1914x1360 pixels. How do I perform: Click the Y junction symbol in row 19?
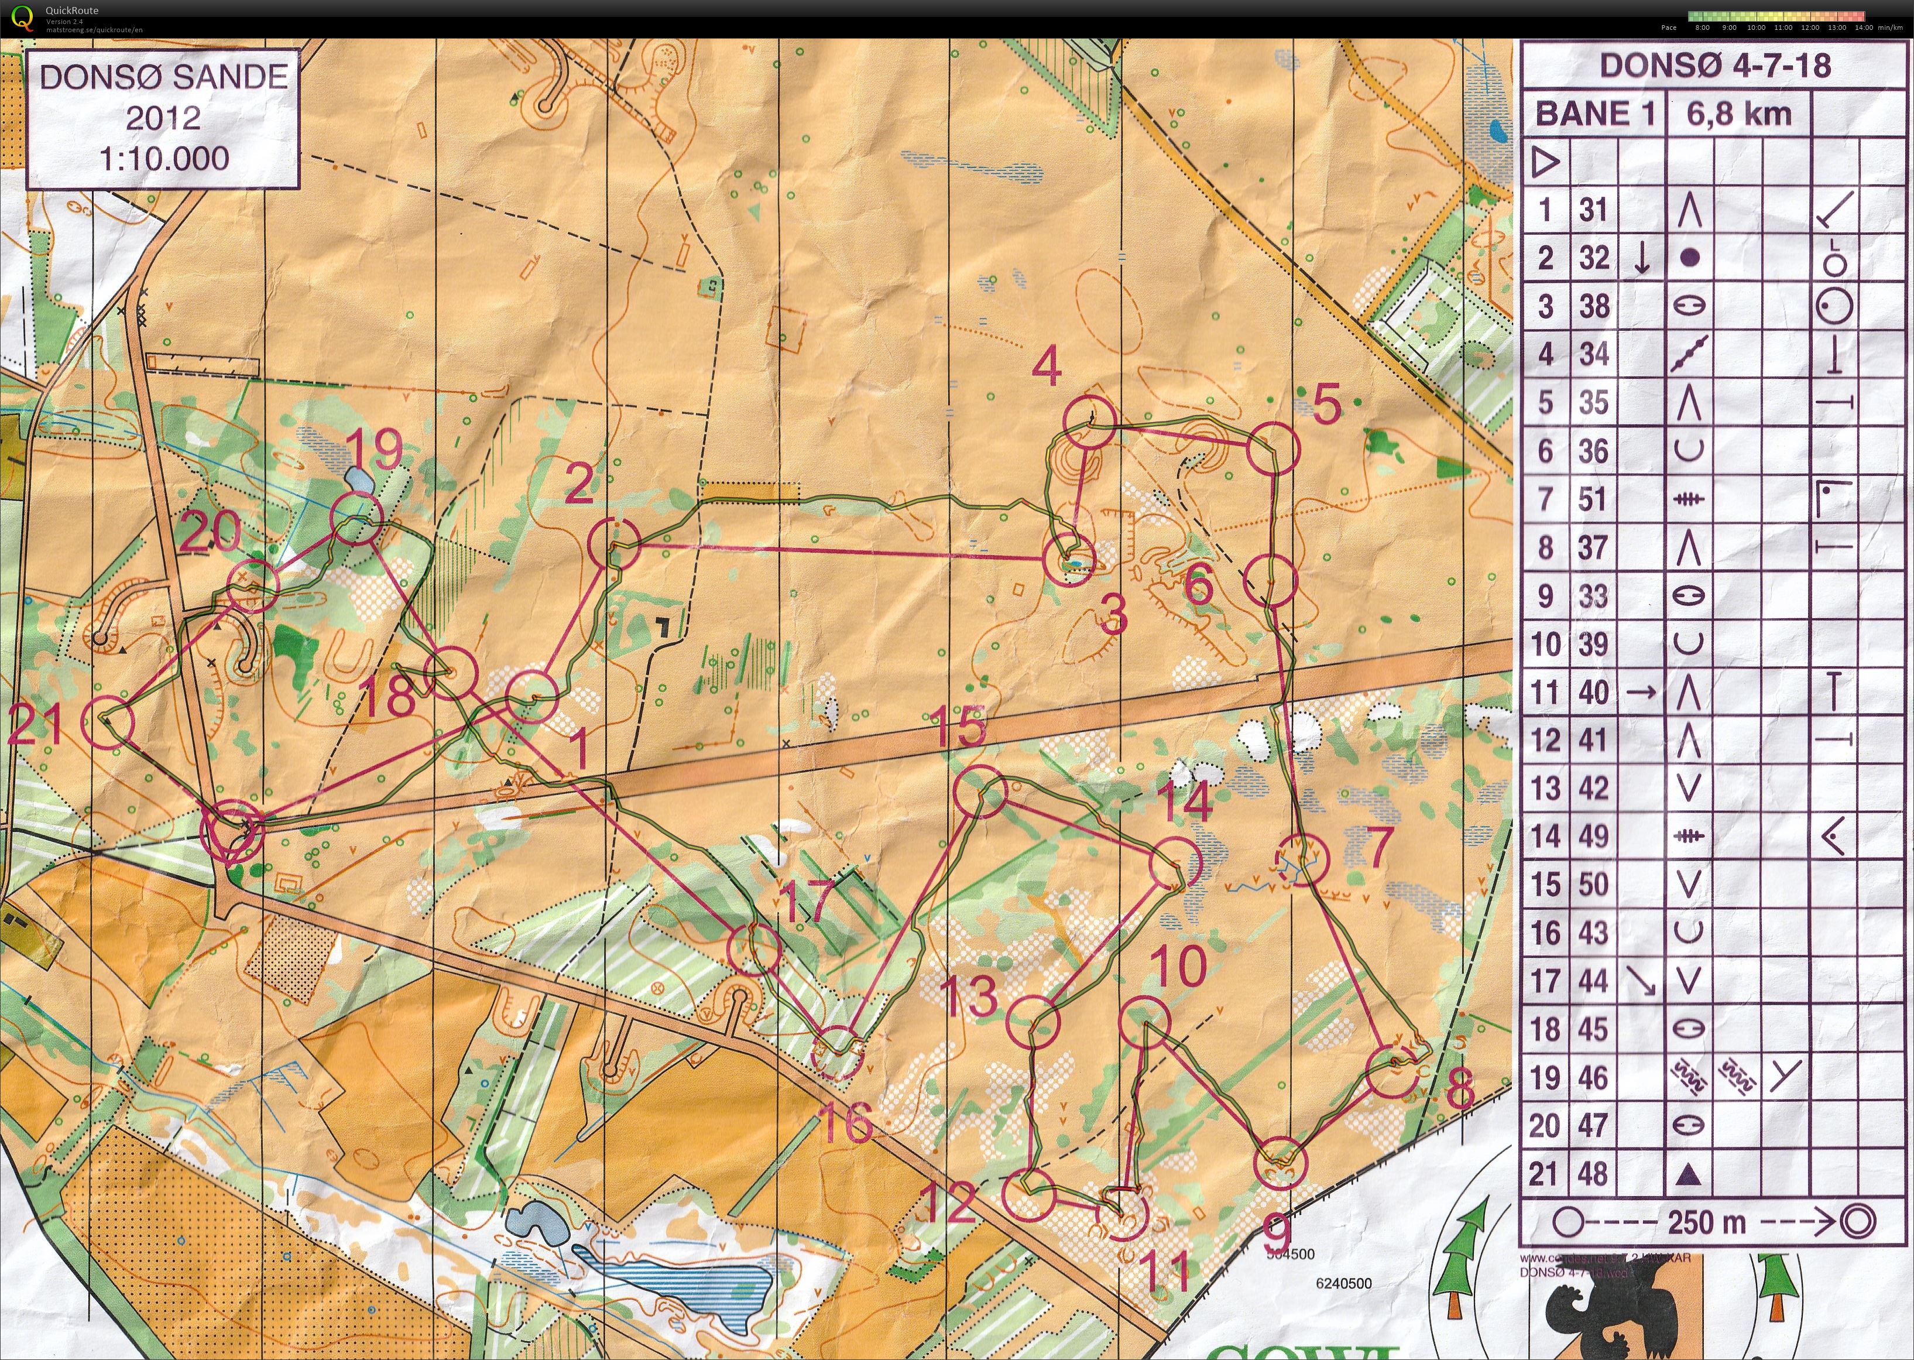(x=1785, y=1077)
